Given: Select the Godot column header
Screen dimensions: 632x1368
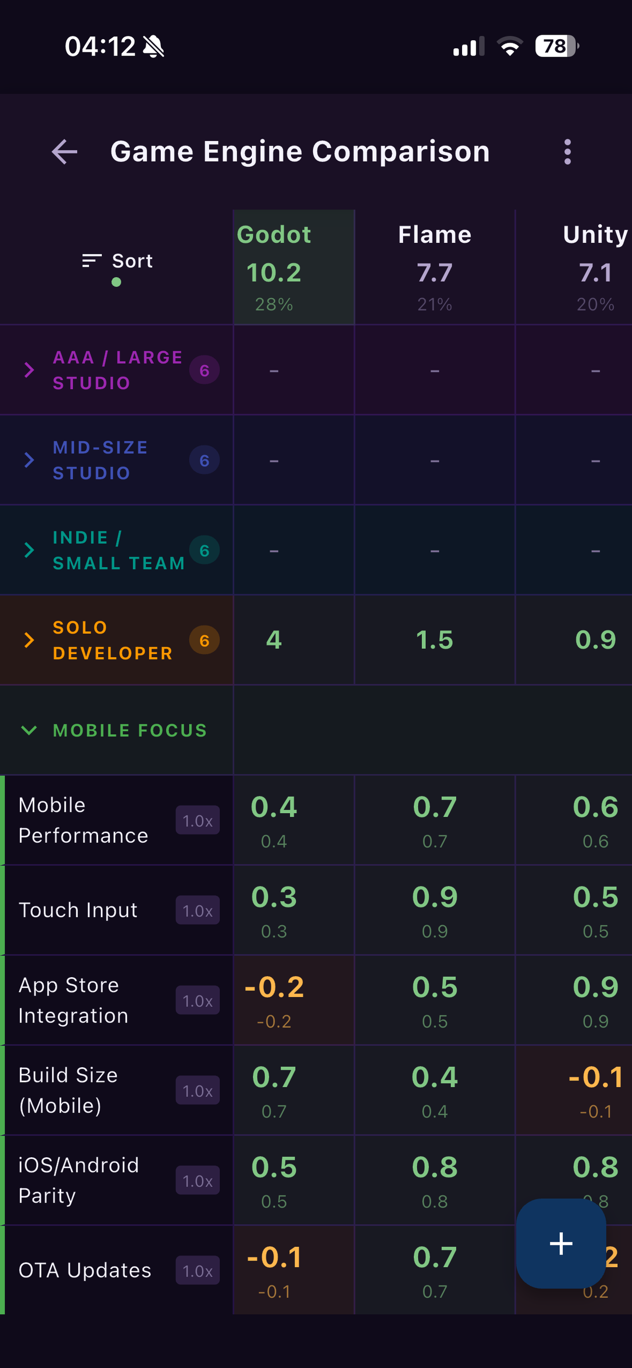Looking at the screenshot, I should tap(294, 267).
